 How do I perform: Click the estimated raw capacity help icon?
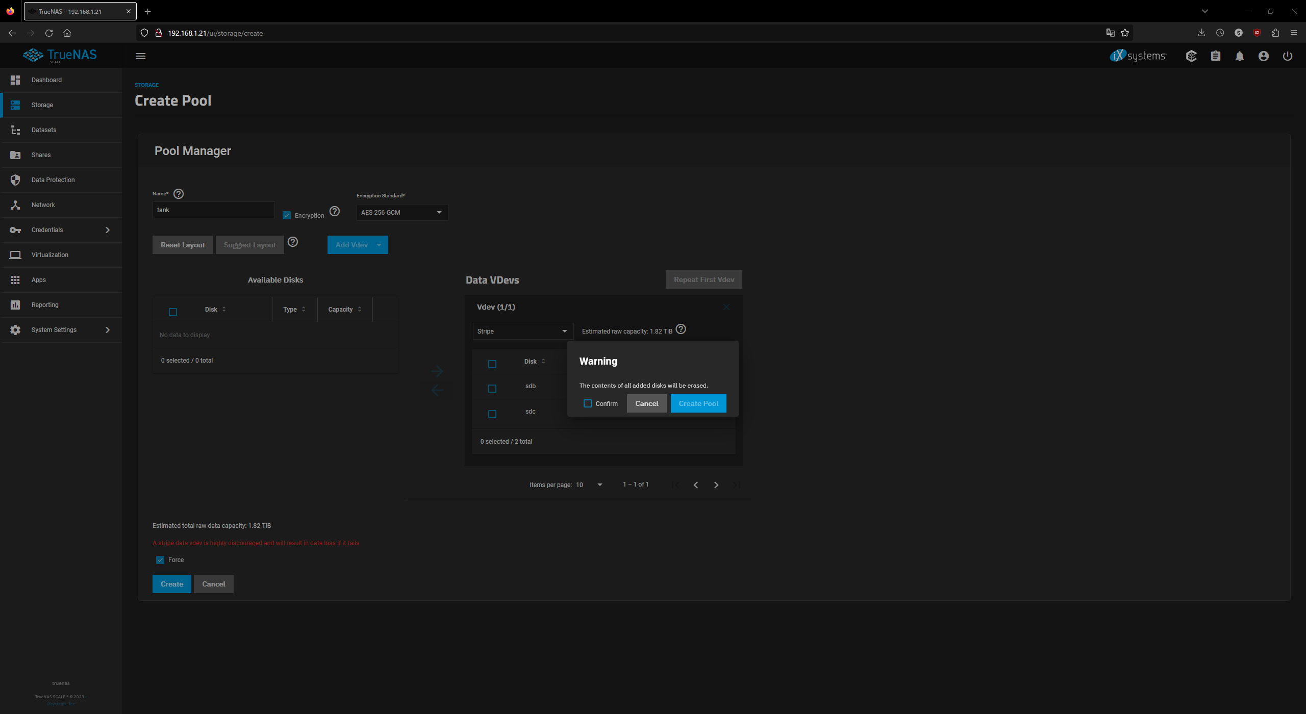(681, 329)
